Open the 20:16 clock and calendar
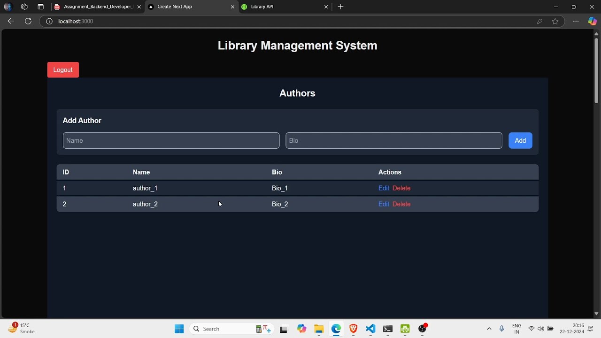This screenshot has height=338, width=601. (571, 329)
